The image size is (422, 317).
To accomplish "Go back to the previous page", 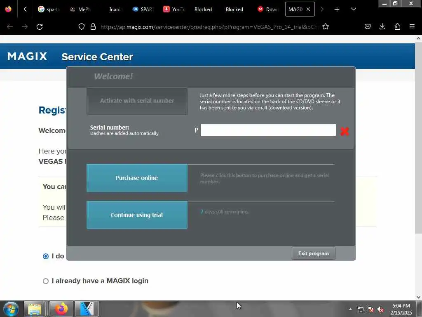I will (10, 27).
